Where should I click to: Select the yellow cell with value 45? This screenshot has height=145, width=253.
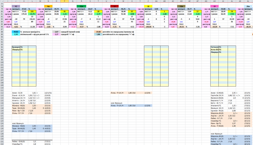pyautogui.click(x=65, y=12)
